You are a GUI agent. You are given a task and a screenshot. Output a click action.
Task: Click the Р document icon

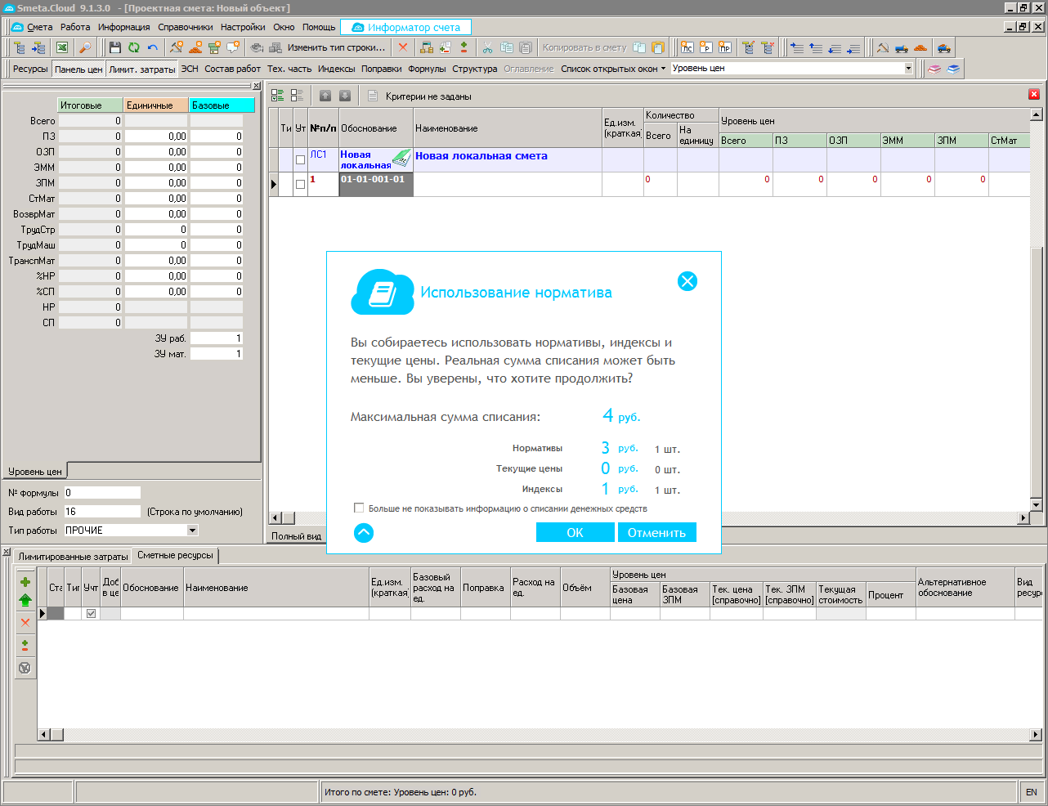coord(706,47)
